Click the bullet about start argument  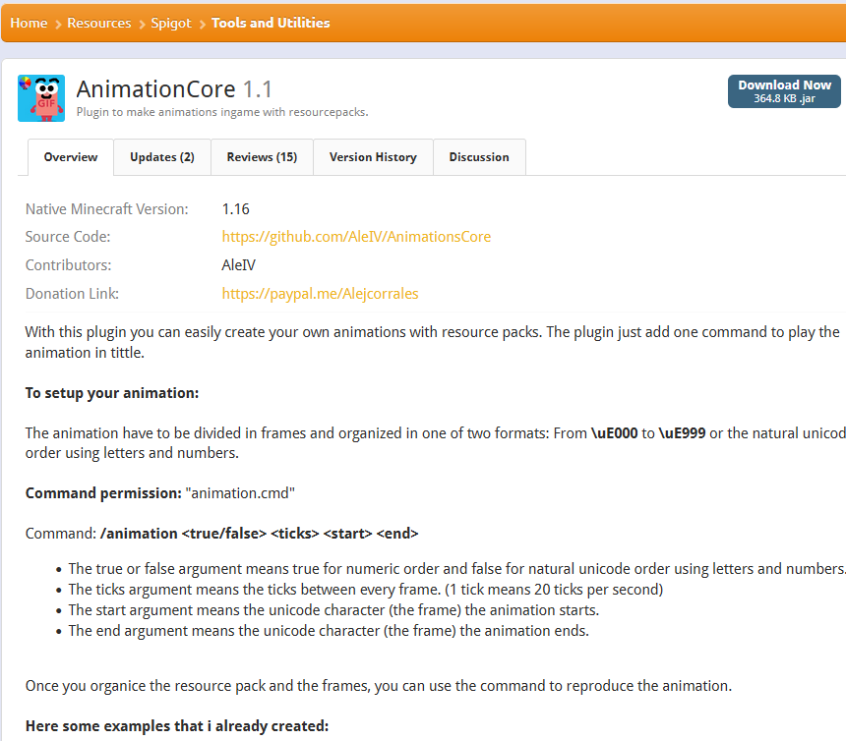[x=333, y=610]
